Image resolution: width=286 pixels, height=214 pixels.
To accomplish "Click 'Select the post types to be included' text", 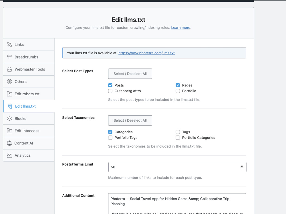I will pos(154,100).
